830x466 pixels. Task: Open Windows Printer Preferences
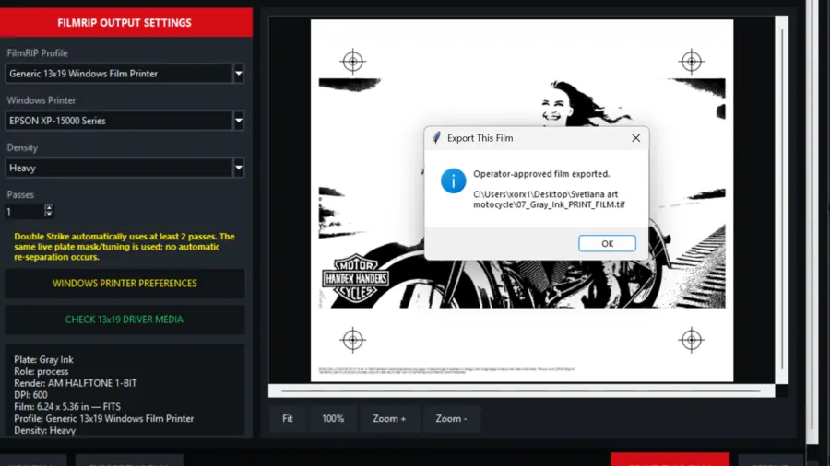coord(125,284)
